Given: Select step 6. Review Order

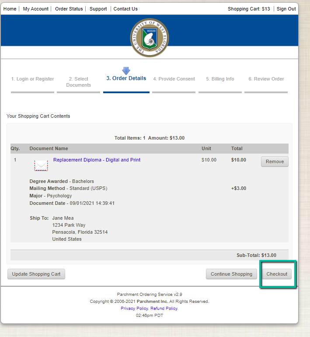Looking at the screenshot, I should coord(266,79).
